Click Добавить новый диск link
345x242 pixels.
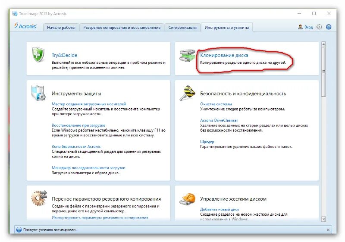220,209
